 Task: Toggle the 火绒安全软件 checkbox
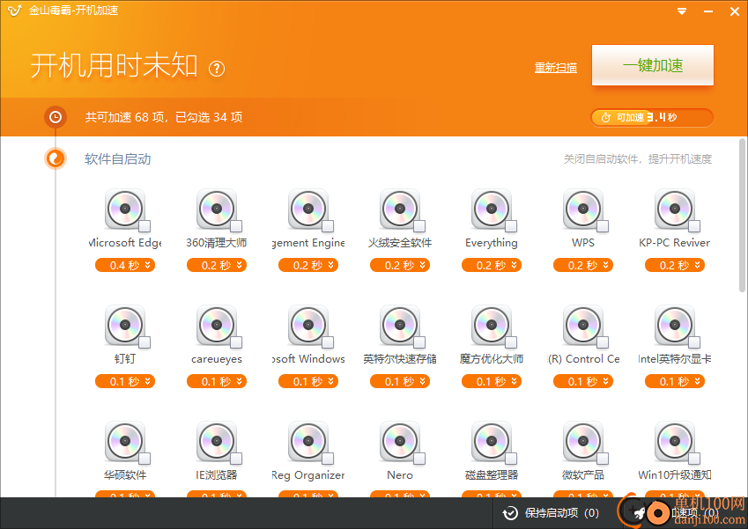click(419, 226)
